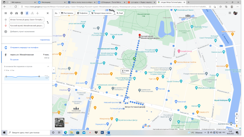
Task: Collapse the elevation profile section
Action: coord(48,66)
